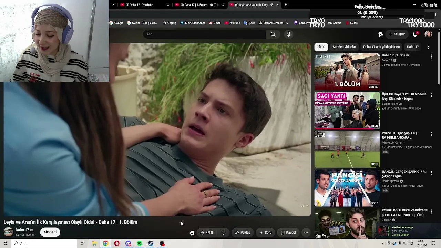The height and width of the screenshot is (248, 441).
Task: Click the remix icon left of the like button
Action: pyautogui.click(x=192, y=233)
